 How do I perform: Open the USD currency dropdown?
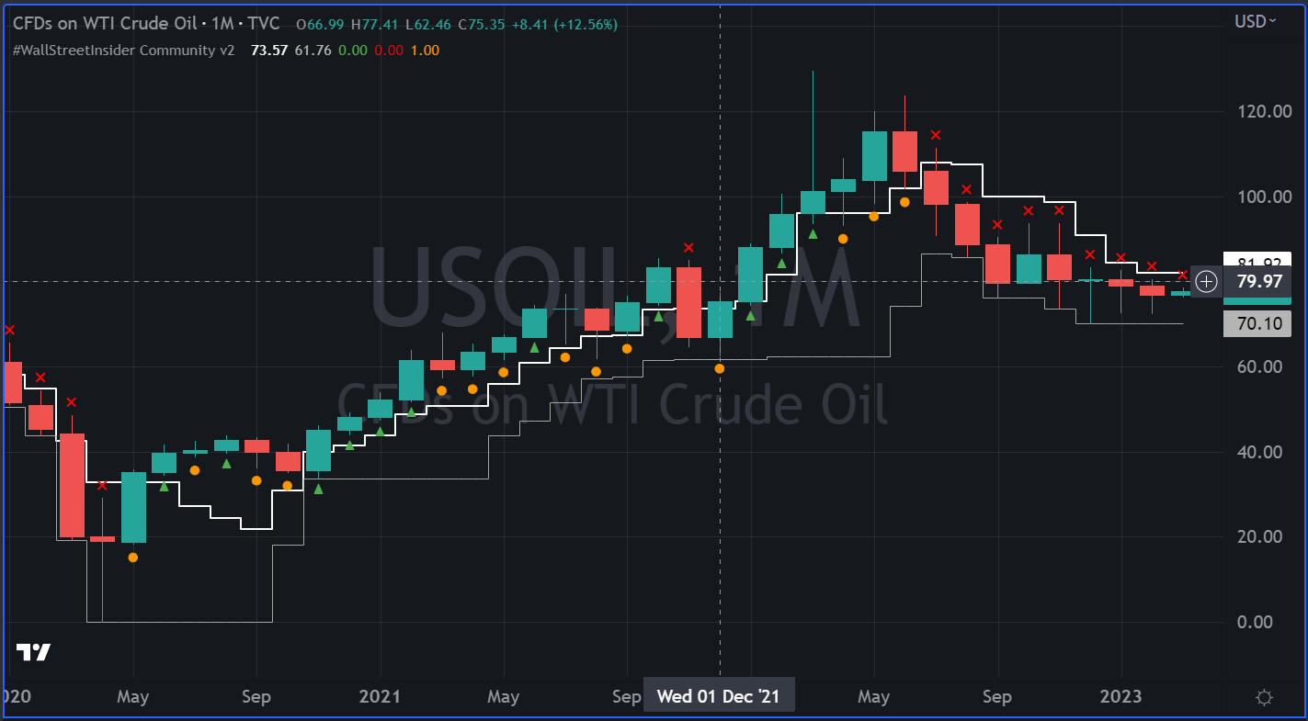point(1256,21)
